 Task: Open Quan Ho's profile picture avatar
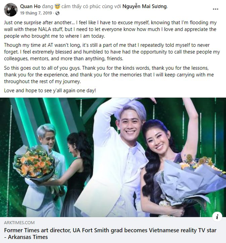[x=11, y=9]
